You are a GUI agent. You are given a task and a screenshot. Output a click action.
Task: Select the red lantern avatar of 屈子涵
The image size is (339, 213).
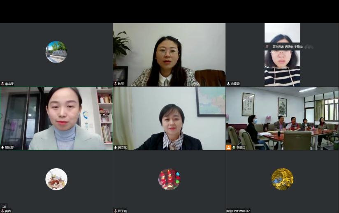[169, 179]
